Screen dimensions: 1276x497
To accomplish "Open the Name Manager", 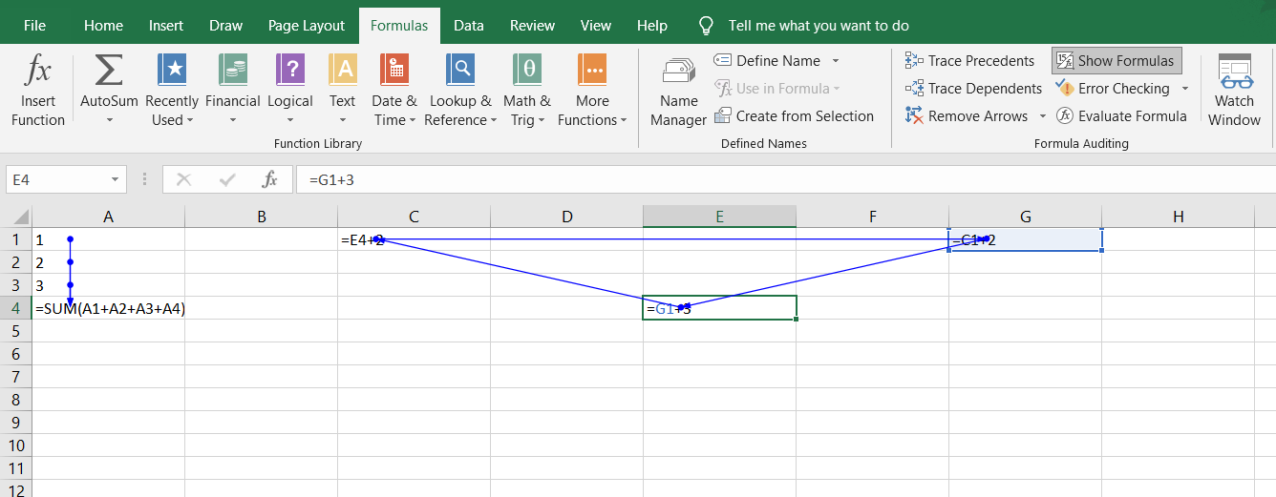I will click(x=678, y=91).
